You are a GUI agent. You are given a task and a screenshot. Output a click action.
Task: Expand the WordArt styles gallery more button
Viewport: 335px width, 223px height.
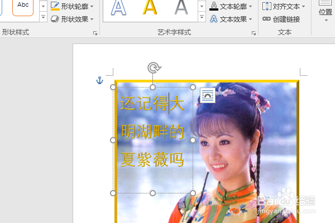pyautogui.click(x=202, y=17)
